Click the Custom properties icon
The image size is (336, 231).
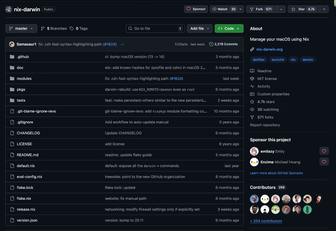click(x=252, y=94)
